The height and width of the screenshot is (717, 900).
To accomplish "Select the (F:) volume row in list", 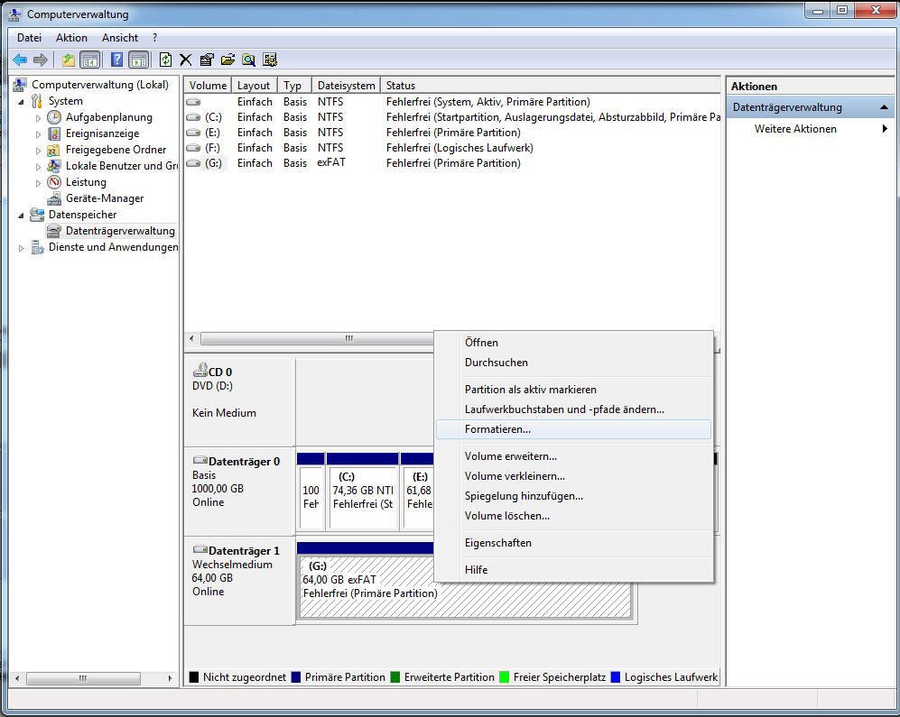I will [x=213, y=148].
